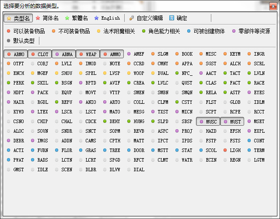Toggle the CLOT type off
Viewport: 280px width, 219px height.
pos(40,54)
